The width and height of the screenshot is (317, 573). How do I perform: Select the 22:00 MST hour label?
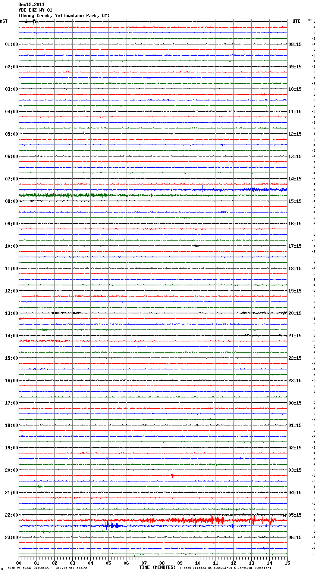click(12, 515)
